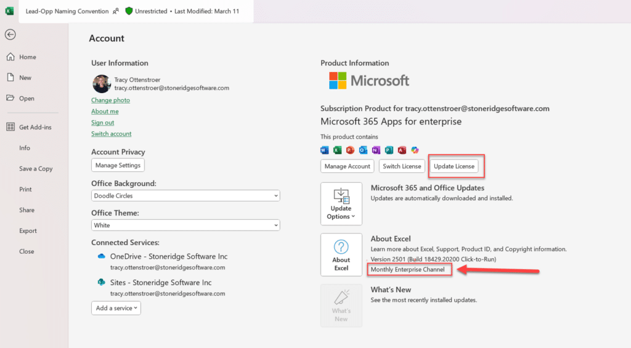
Task: Click Tracy Ottenstroer's profile photo
Action: 101,84
